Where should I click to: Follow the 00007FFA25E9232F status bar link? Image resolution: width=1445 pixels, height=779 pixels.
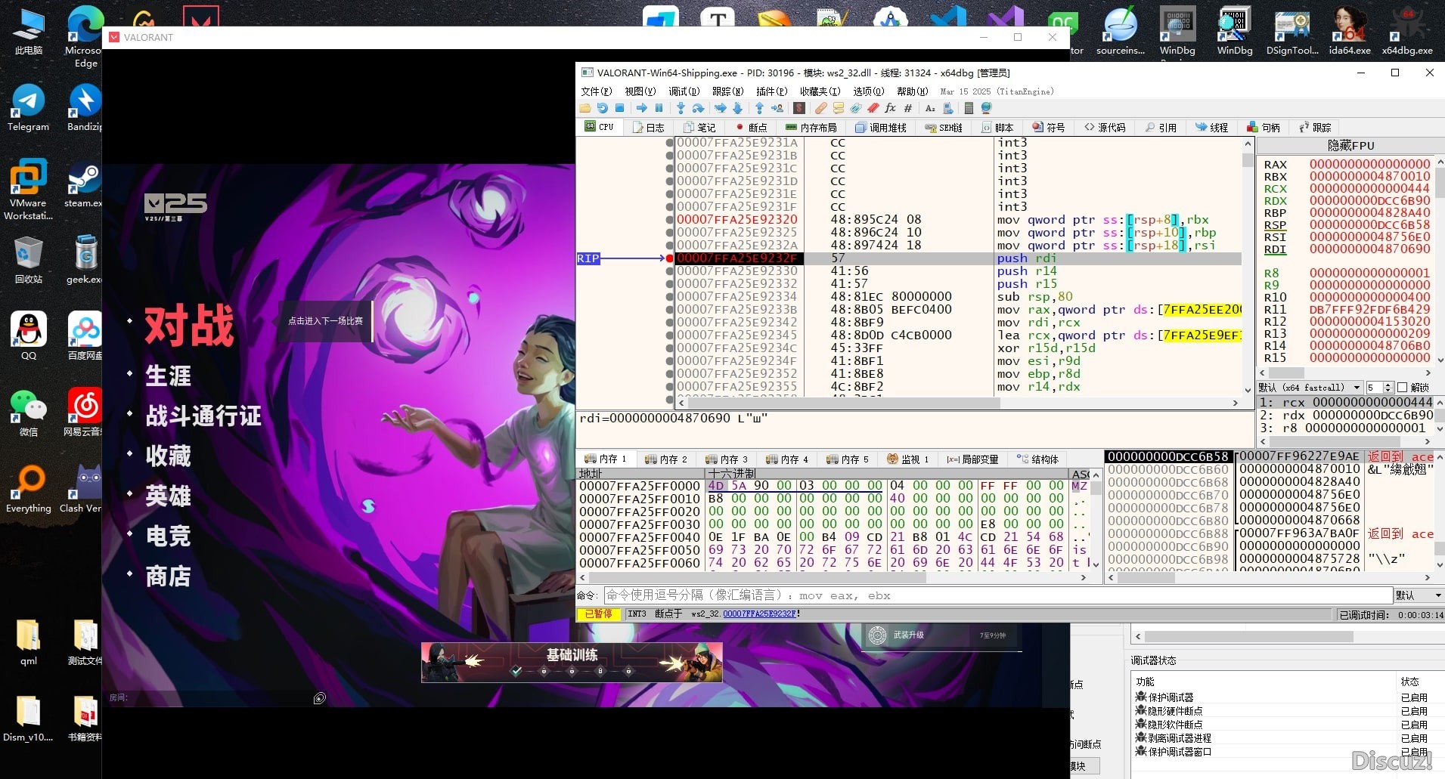(759, 614)
